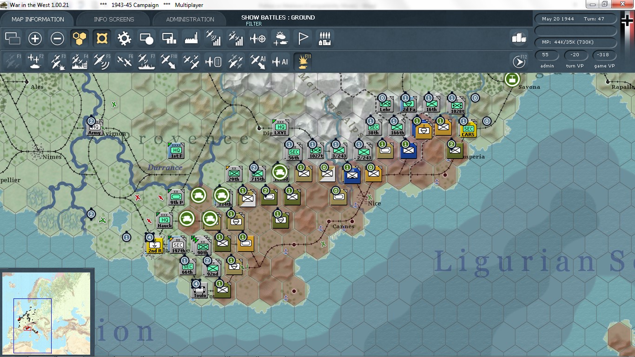Click the Savona city label
The width and height of the screenshot is (635, 357).
[529, 87]
